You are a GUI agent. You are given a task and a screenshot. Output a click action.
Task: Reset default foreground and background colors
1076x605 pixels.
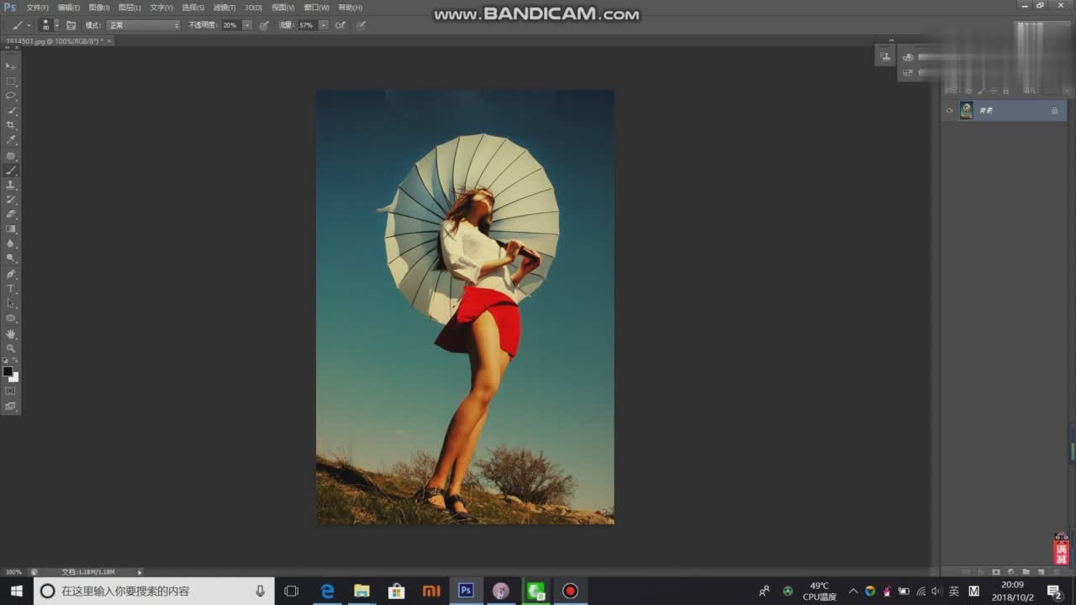pos(5,361)
